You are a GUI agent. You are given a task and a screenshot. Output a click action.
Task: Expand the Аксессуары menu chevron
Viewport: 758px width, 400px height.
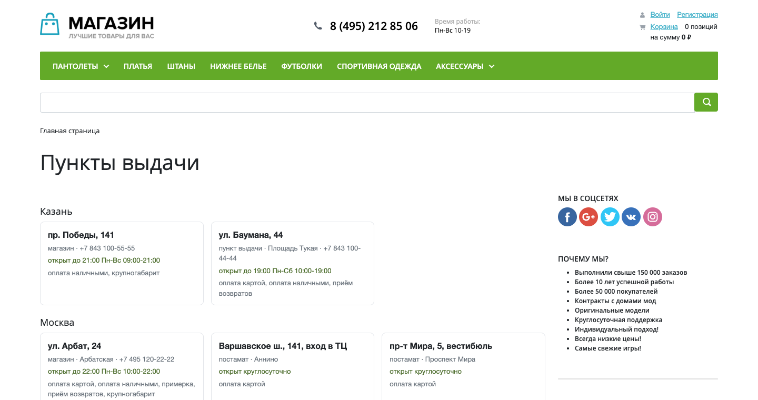pos(492,66)
